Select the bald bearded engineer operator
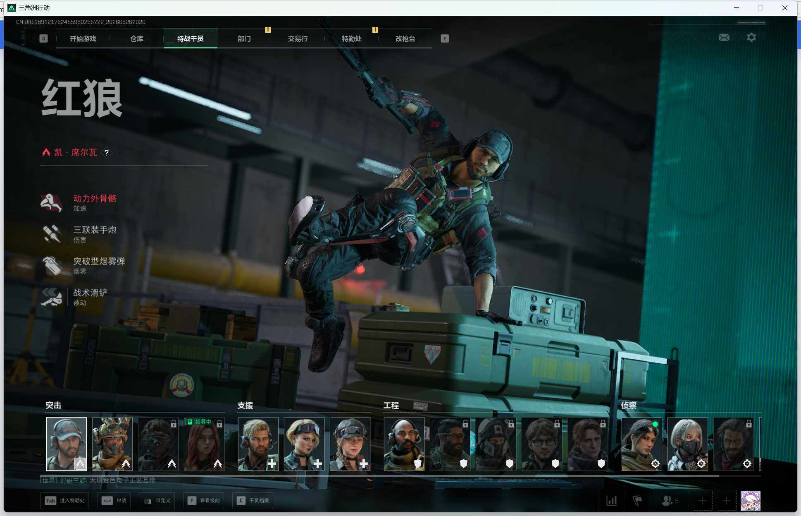801x516 pixels. coord(404,444)
